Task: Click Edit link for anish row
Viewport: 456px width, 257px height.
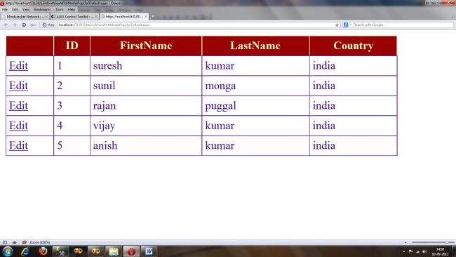Action: (19, 145)
